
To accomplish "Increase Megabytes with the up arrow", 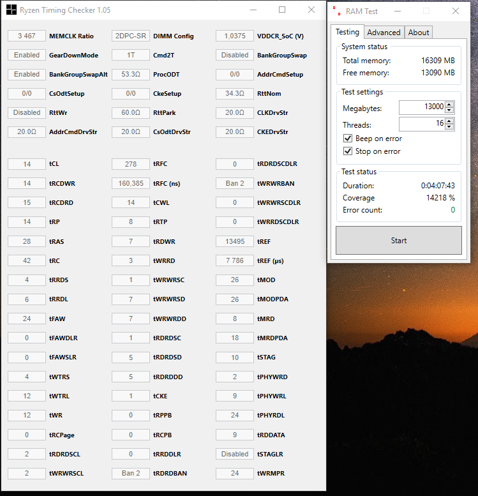I will [449, 105].
